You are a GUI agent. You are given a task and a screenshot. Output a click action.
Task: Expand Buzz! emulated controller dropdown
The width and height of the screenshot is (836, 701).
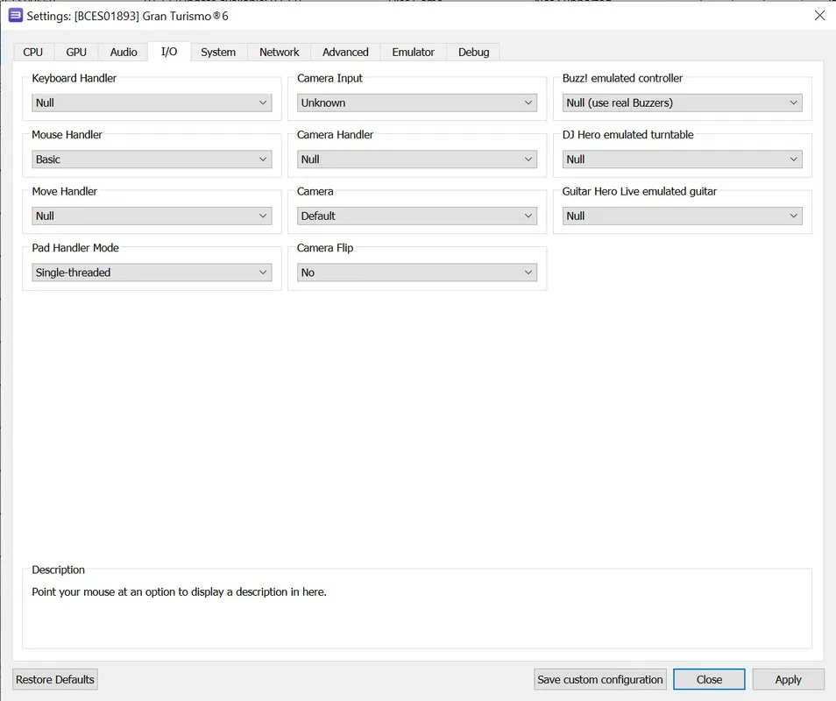point(682,103)
